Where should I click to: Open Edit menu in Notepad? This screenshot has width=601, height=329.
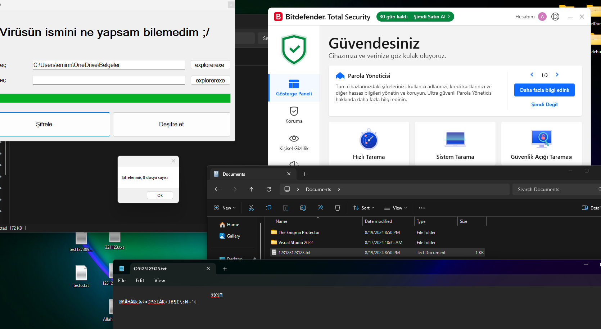[140, 280]
